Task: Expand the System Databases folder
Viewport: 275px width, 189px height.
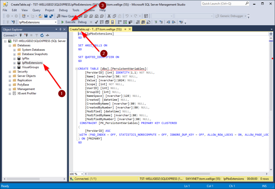Action: coord(14,50)
